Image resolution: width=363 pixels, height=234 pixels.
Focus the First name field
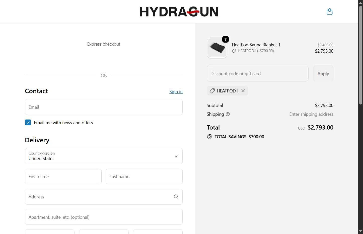[63, 176]
